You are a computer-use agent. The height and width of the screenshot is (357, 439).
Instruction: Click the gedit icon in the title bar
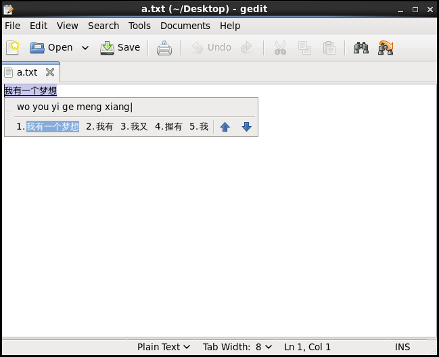click(8, 9)
